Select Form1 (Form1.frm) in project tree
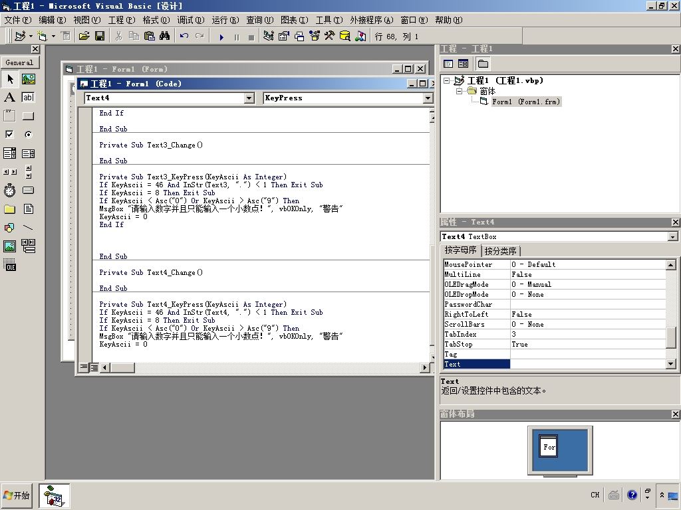 tap(526, 102)
